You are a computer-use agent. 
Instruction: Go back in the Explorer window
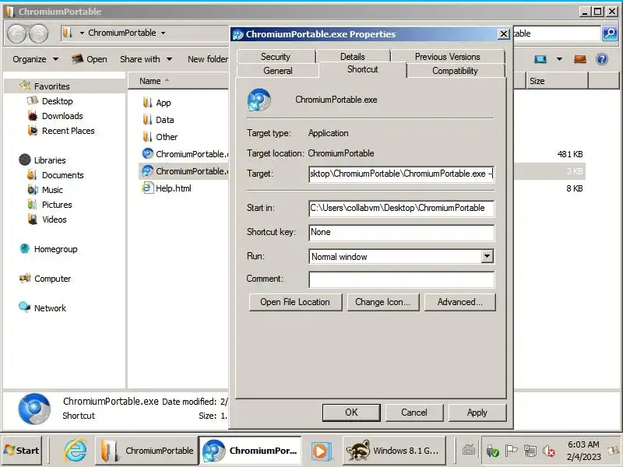point(16,33)
